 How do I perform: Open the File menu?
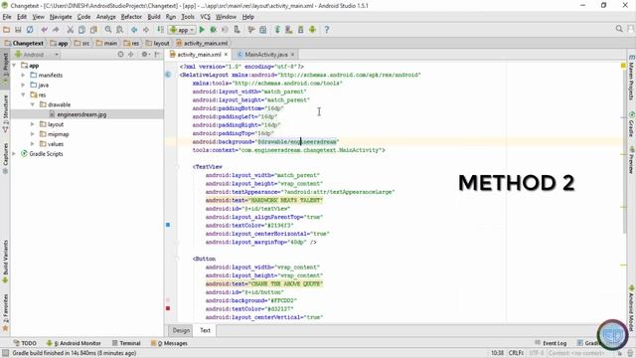(x=7, y=17)
